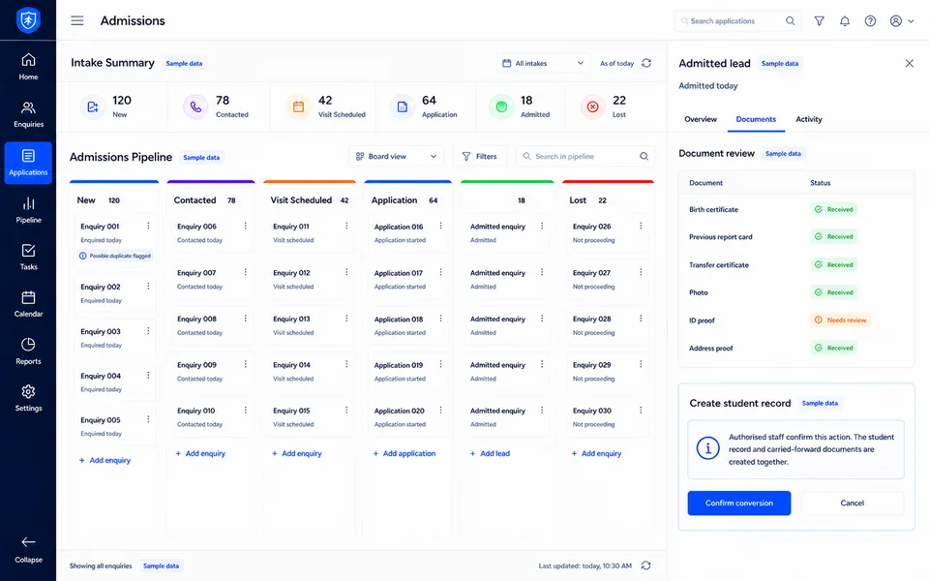
Task: Click the Contacted phone summary icon
Action: coord(195,107)
